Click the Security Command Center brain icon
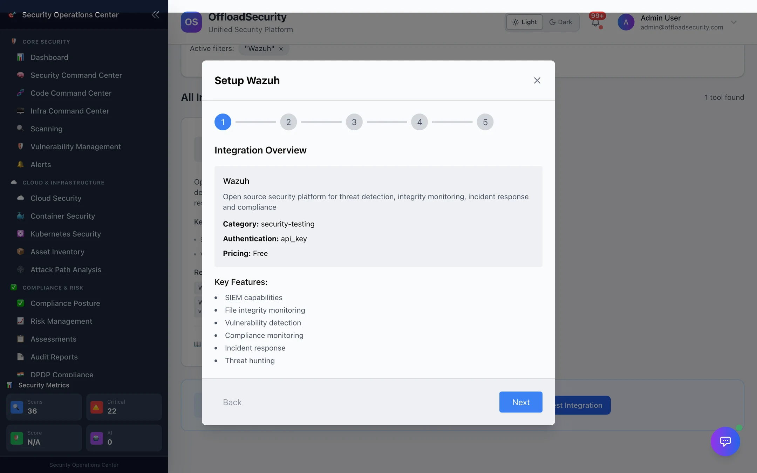Viewport: 757px width, 473px height. [21, 75]
